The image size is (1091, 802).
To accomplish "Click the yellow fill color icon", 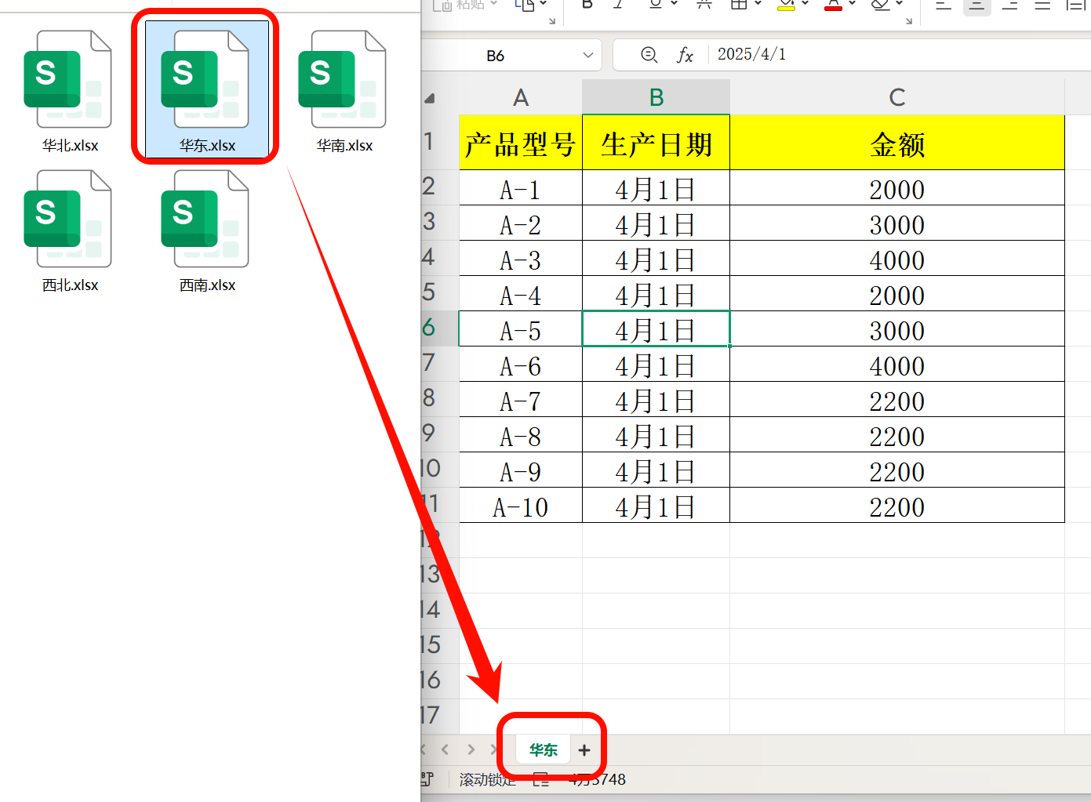I will (x=786, y=4).
